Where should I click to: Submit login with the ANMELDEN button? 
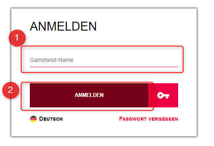click(89, 95)
